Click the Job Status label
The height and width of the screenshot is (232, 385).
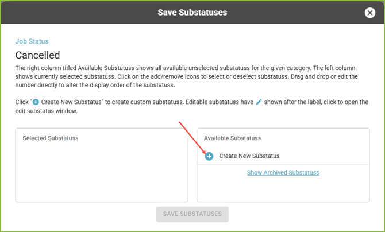32,41
